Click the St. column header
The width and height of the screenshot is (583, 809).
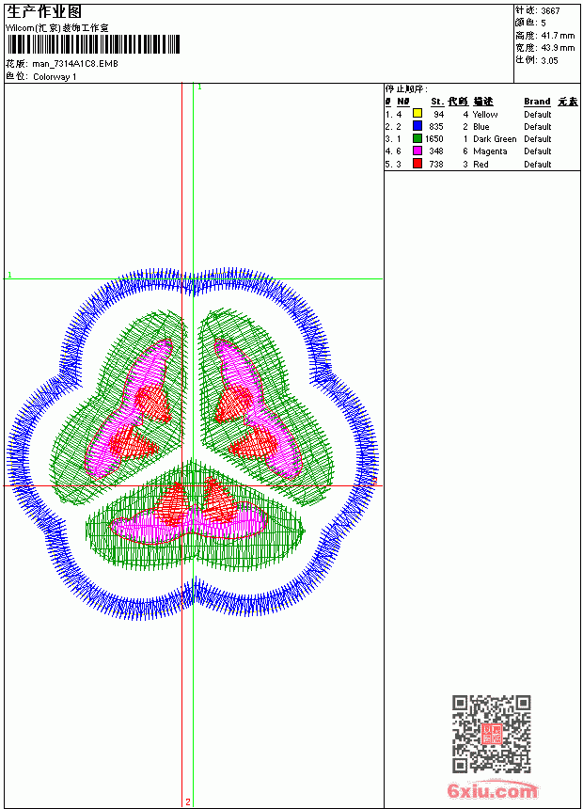coord(437,102)
